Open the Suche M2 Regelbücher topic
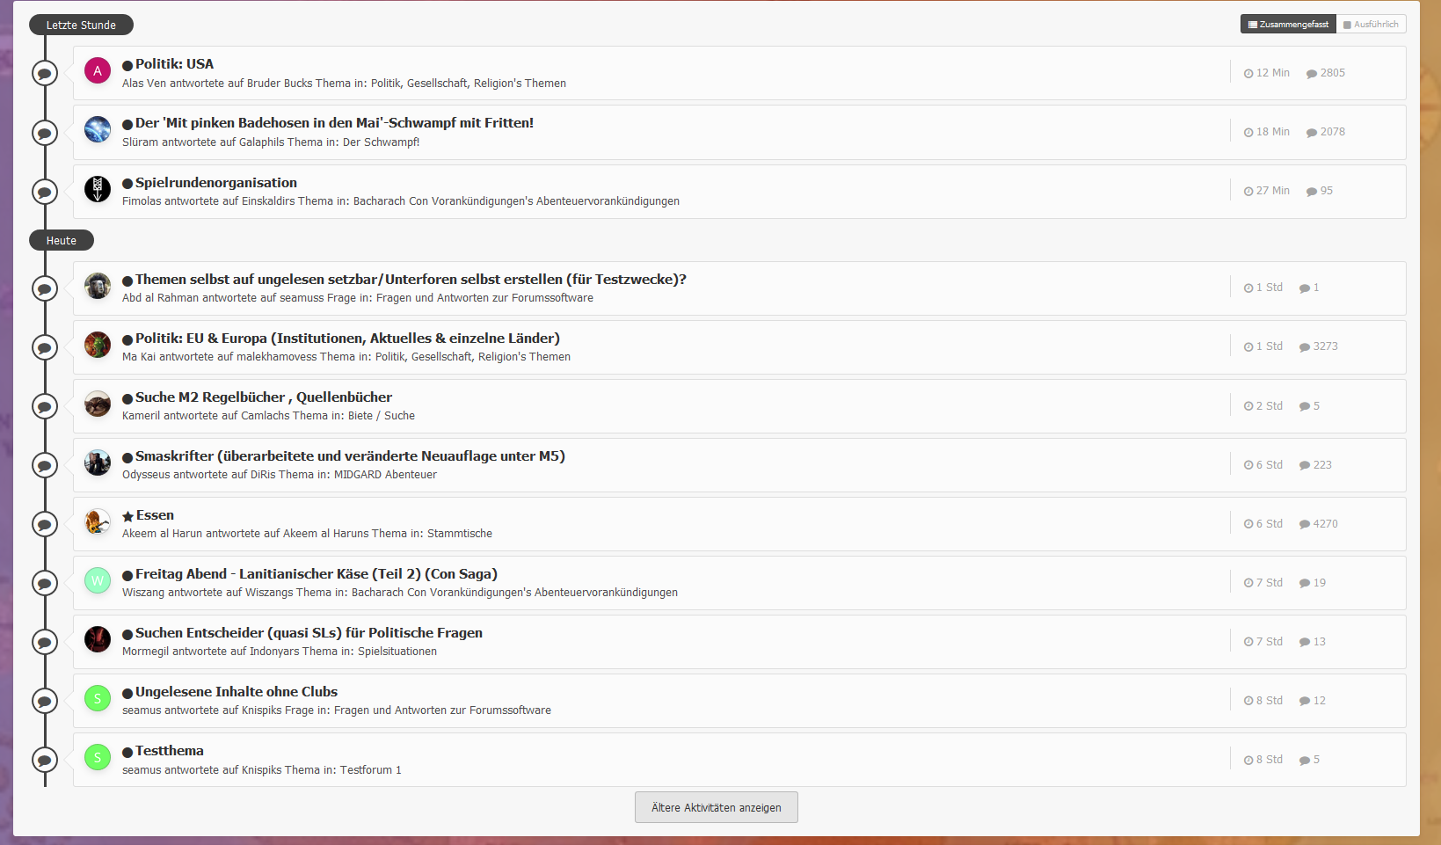This screenshot has width=1441, height=845. pos(263,397)
